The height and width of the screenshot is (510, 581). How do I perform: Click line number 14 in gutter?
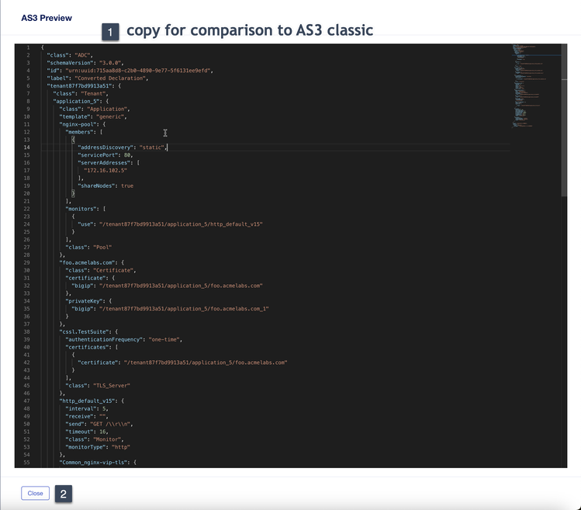(x=26, y=147)
